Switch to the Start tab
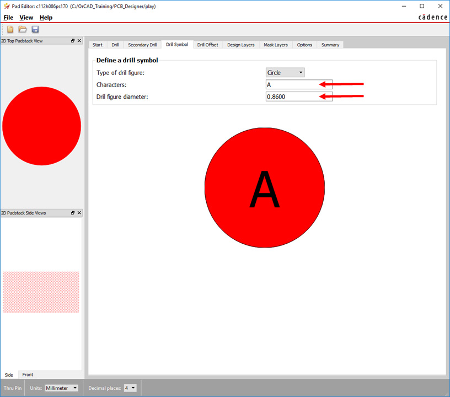Screen dimensions: 450x397 (x=97, y=45)
